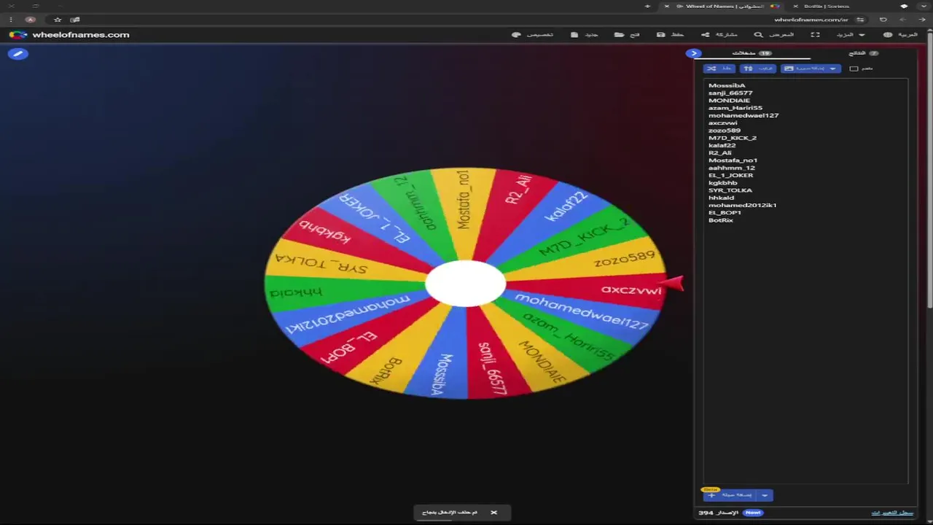Screen dimensions: 933x525
Task: Toggle fullscreen mode icon
Action: (815, 34)
